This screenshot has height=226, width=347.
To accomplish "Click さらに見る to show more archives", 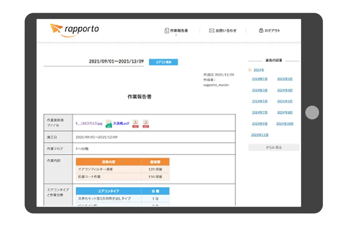I will click(x=274, y=147).
